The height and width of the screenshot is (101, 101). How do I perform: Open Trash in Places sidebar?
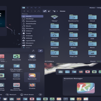tap(32, 33)
